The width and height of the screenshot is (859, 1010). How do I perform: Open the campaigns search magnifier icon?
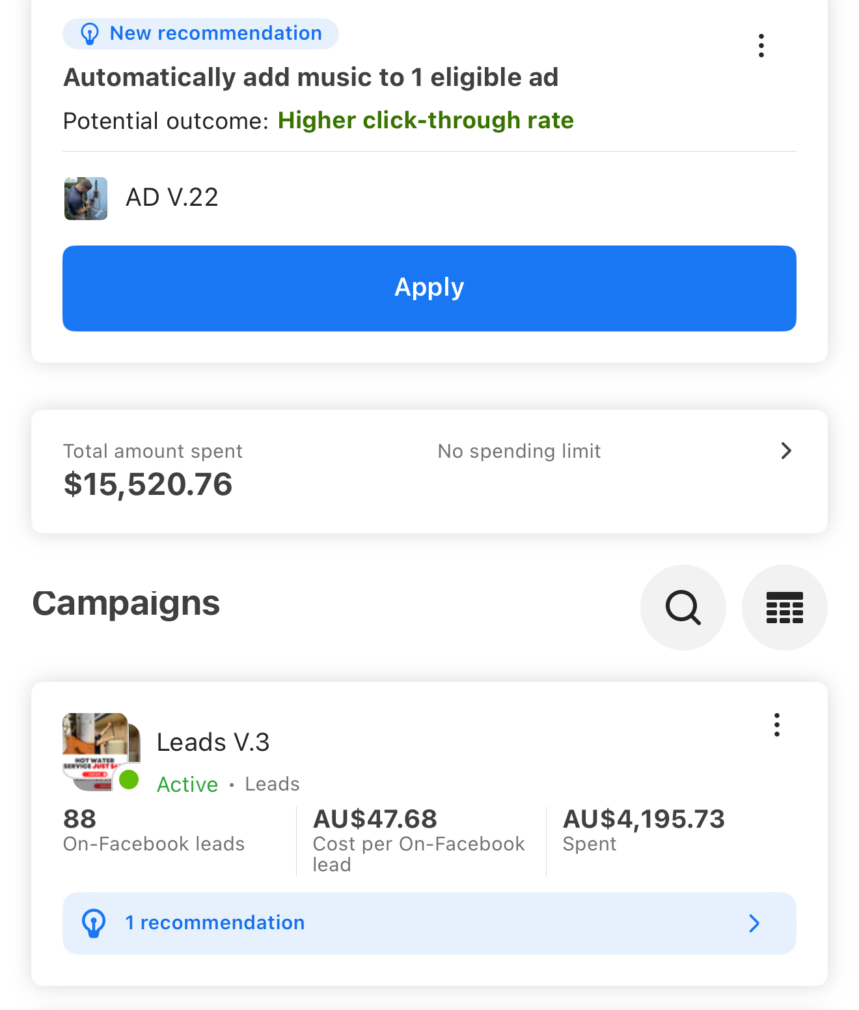click(x=683, y=608)
